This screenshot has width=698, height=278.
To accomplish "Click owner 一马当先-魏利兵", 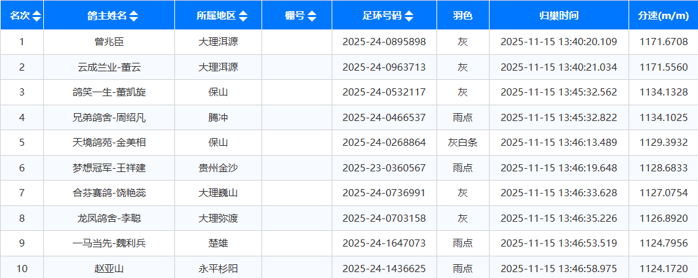I will coord(109,243).
